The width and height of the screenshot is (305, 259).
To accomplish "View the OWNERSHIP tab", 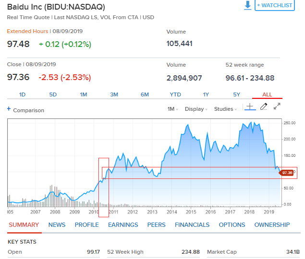I will (x=272, y=224).
